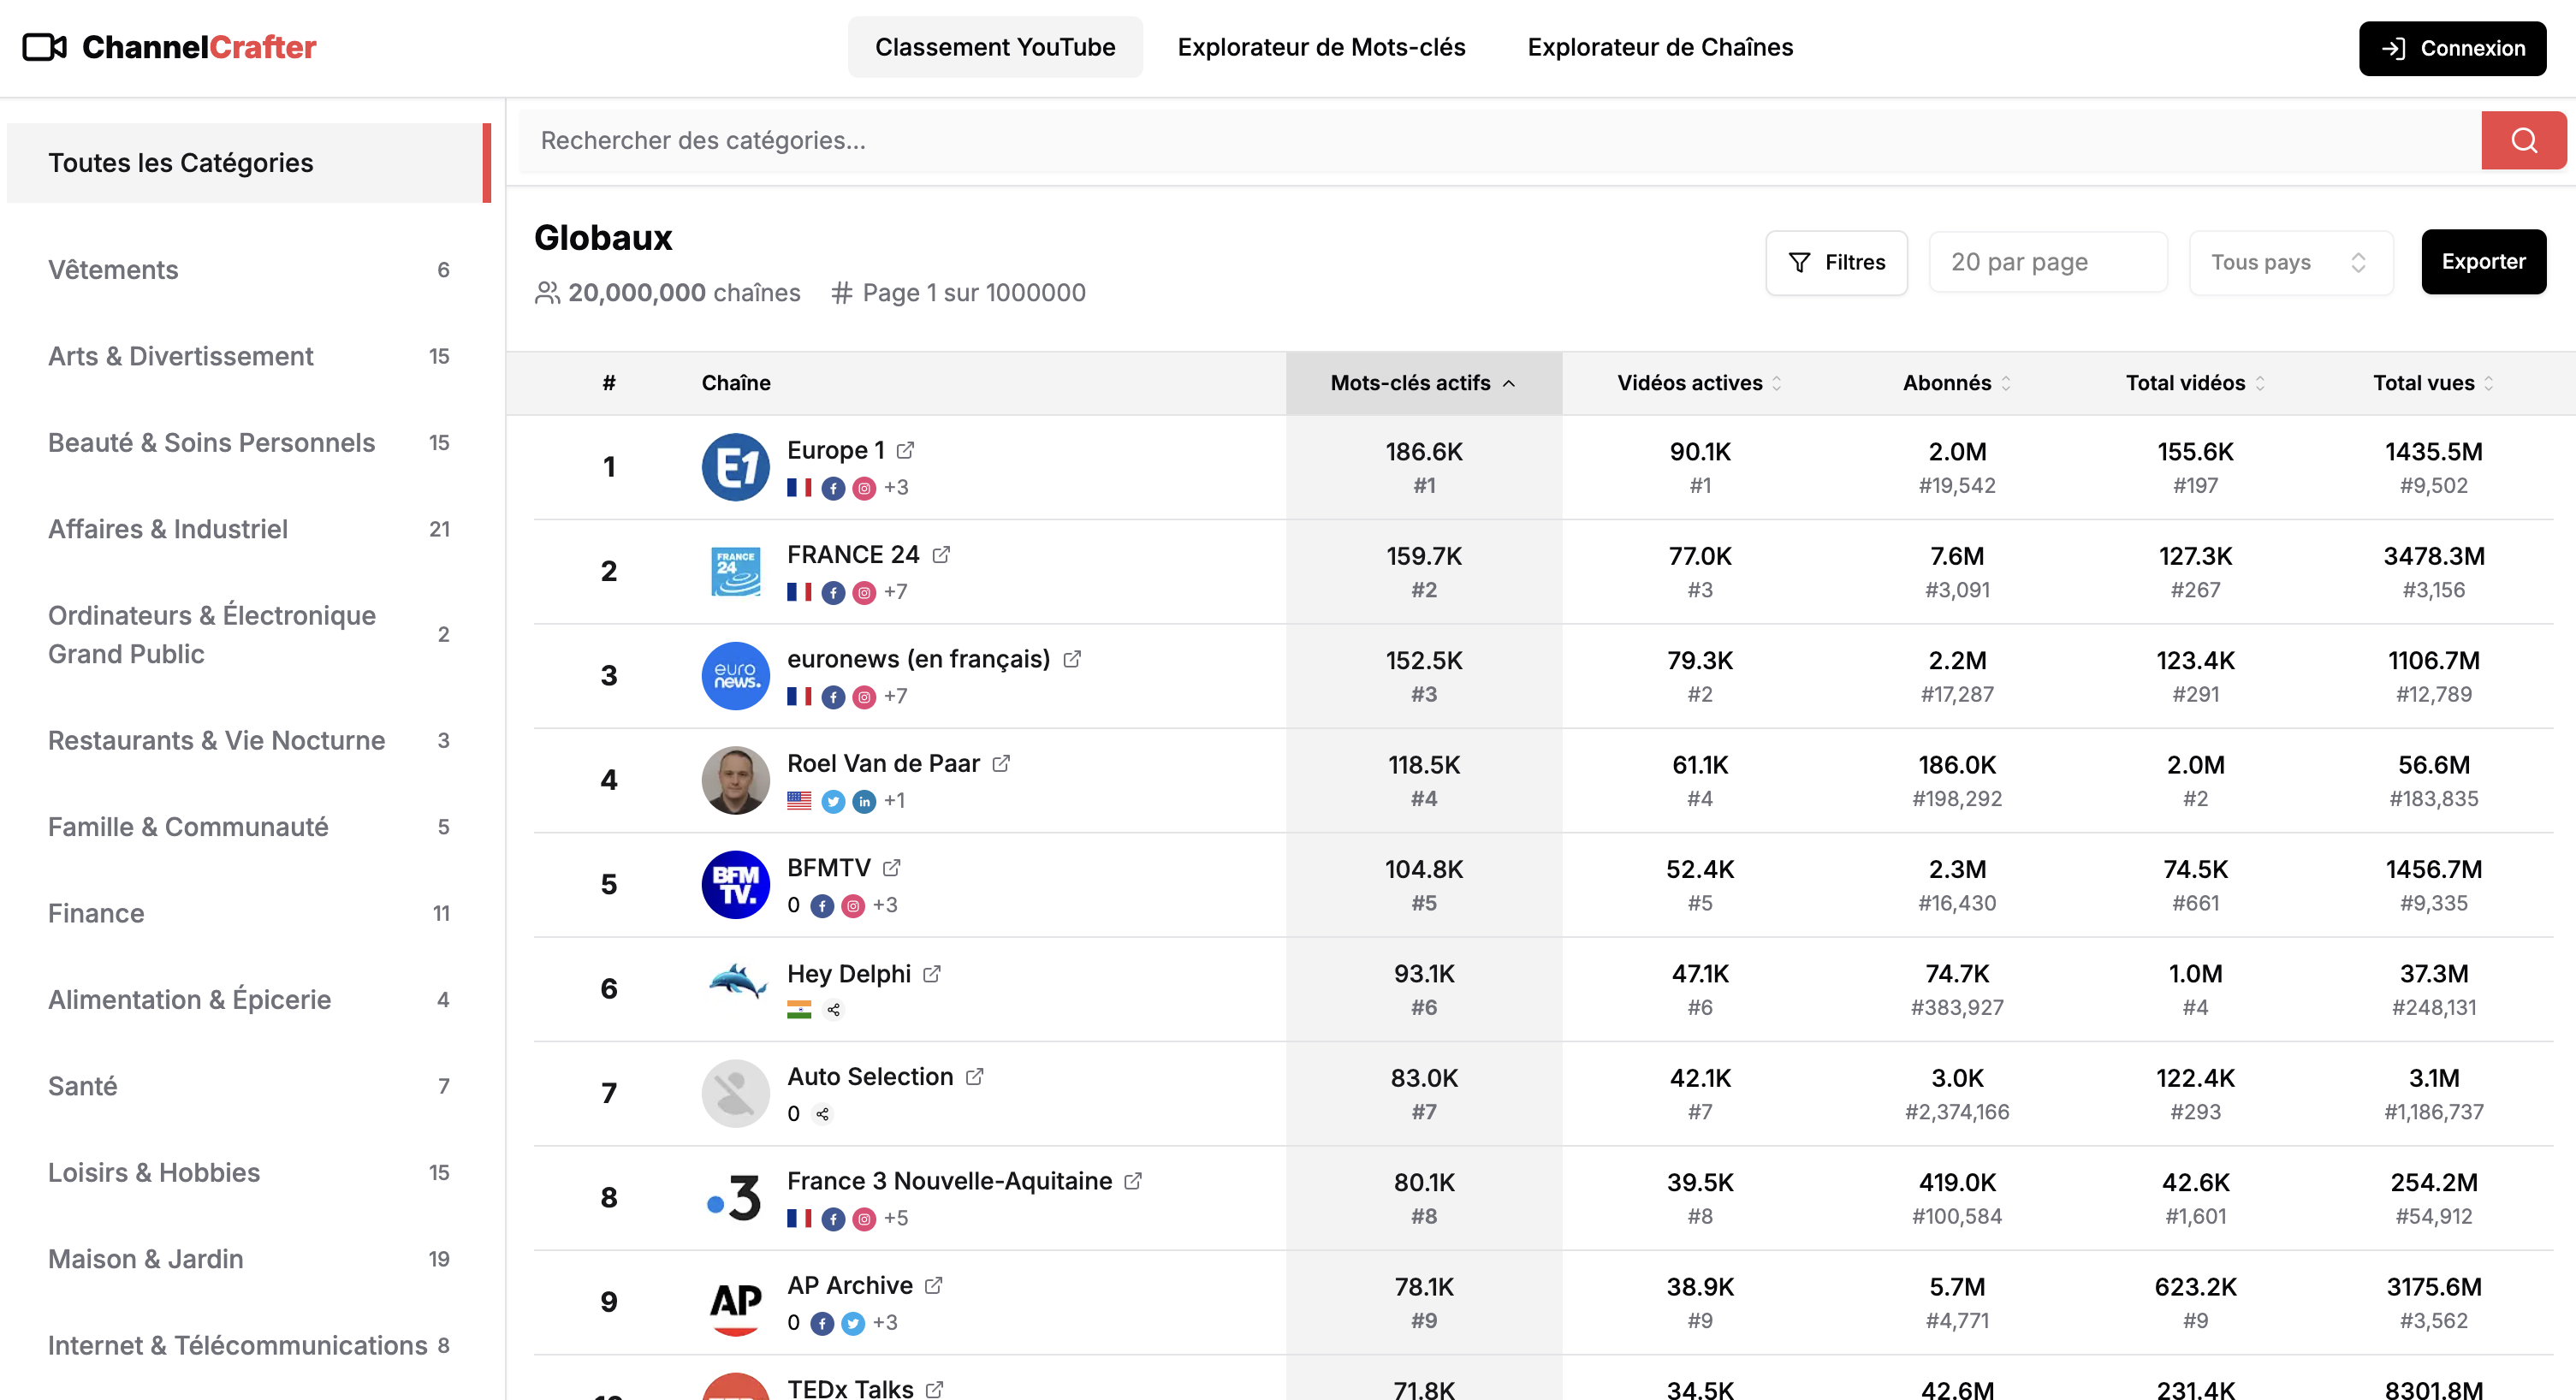Select Restaurants & Vie Nocturne category
Screen dimensions: 2576x1400
tap(248, 741)
